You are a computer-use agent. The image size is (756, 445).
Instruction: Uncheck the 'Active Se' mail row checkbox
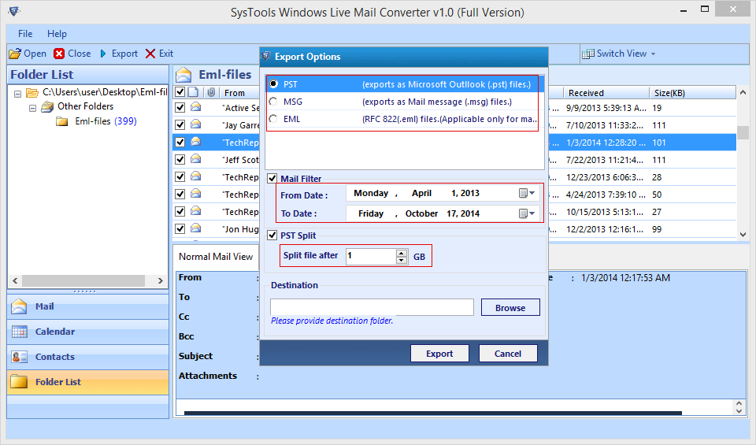pos(180,108)
